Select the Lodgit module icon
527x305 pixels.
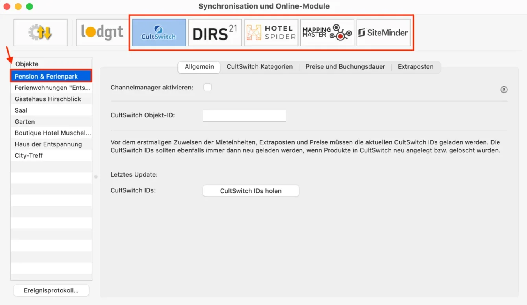tap(102, 33)
